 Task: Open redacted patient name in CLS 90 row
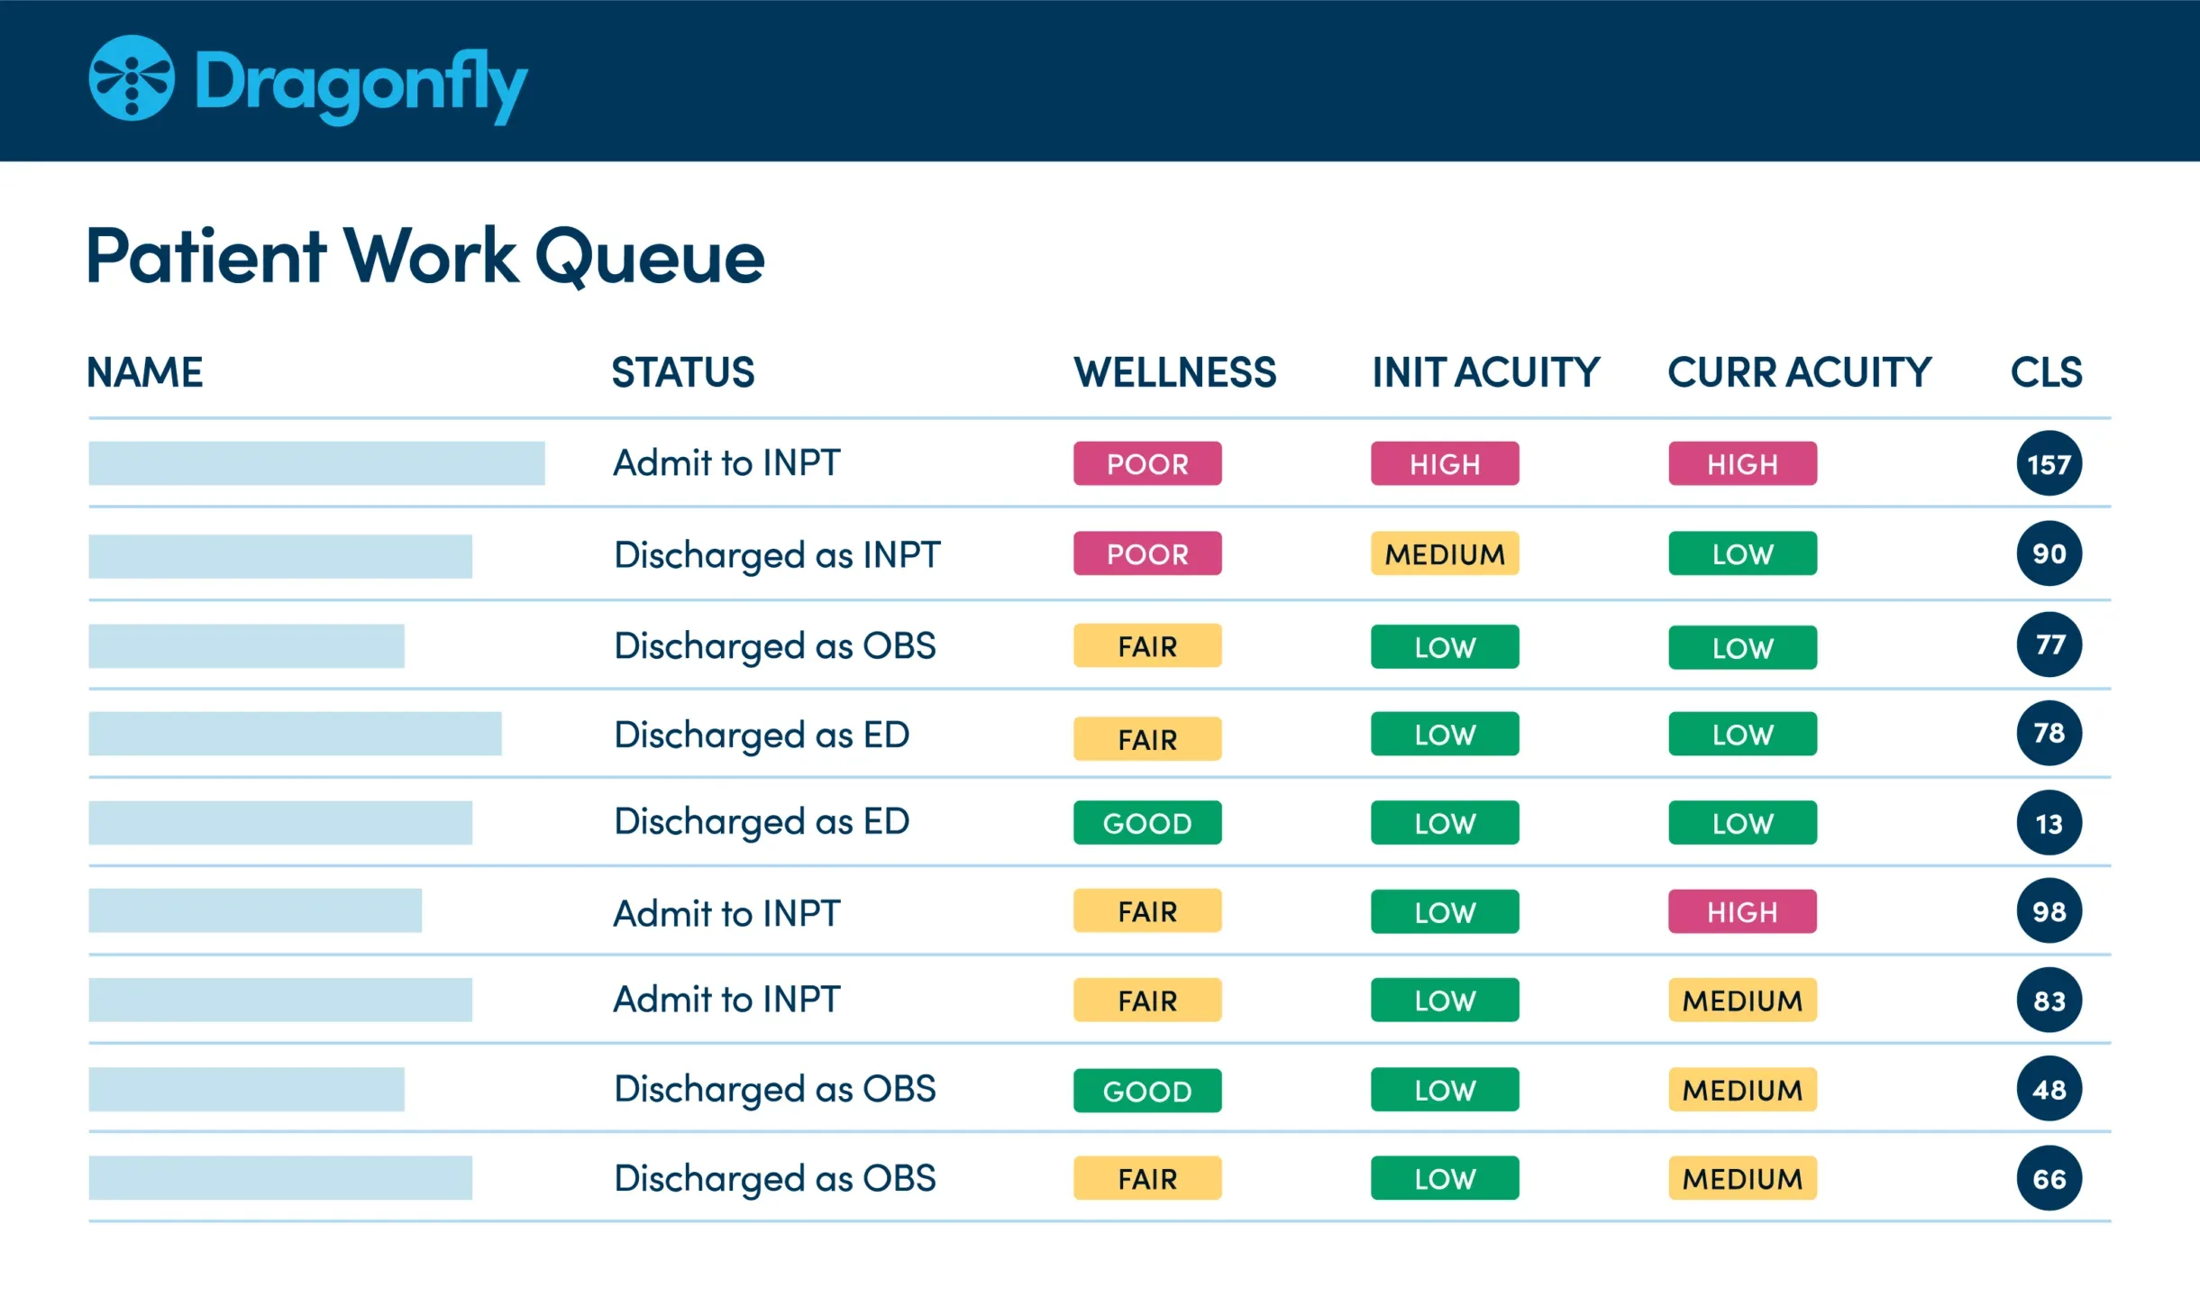(x=280, y=556)
